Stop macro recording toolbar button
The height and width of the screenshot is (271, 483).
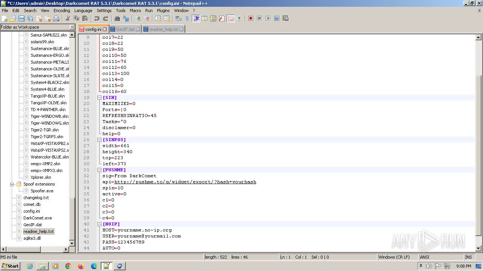[260, 18]
